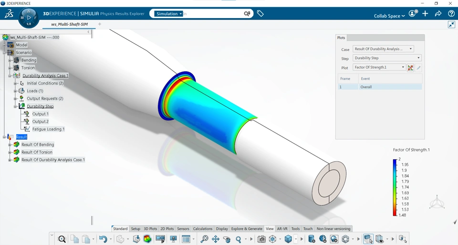
Task: Click the find search icon at toolbar start
Action: (x=62, y=239)
